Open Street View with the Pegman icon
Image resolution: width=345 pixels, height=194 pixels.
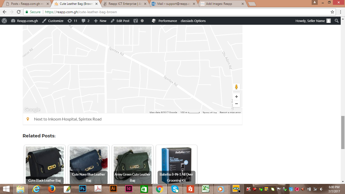pos(236,87)
